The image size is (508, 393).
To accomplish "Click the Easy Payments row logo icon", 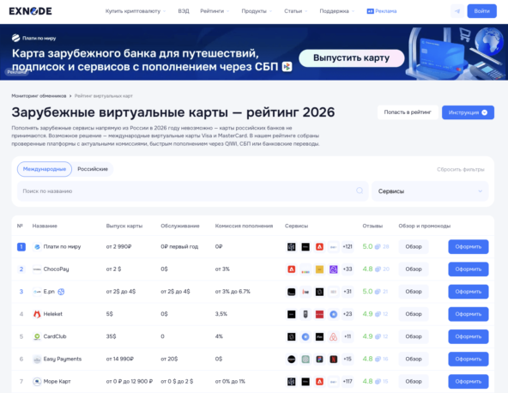I will (x=37, y=359).
